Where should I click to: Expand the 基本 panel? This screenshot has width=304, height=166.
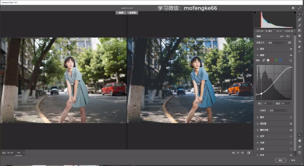point(258,49)
